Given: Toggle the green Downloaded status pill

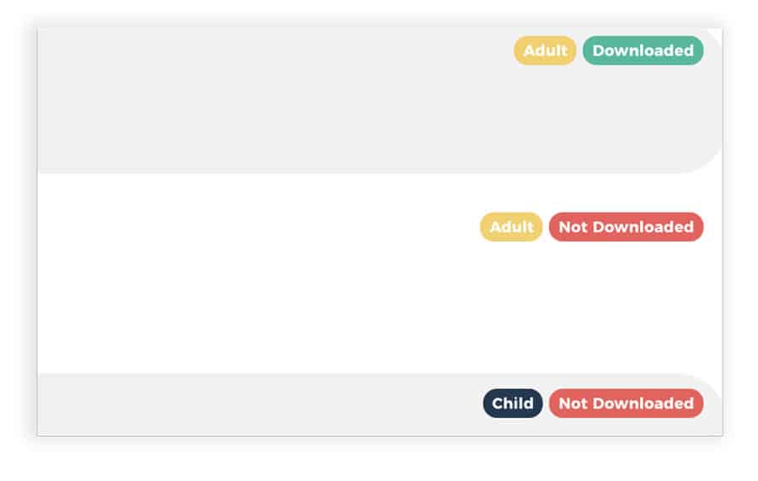Looking at the screenshot, I should (x=643, y=51).
